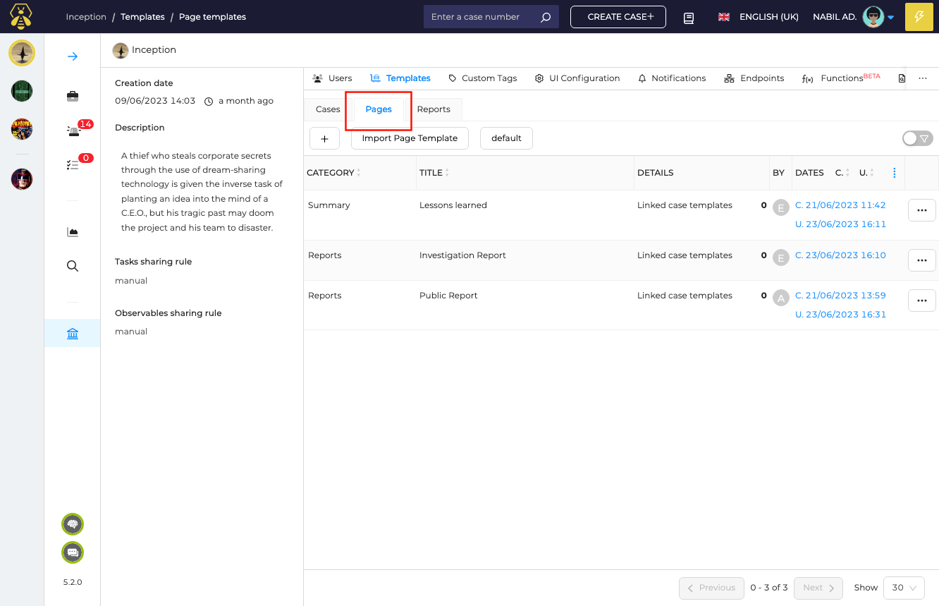
Task: Open the dashboards chart icon
Action: 72,232
